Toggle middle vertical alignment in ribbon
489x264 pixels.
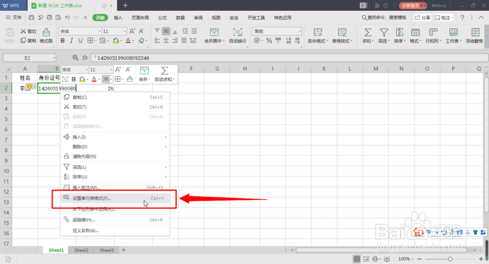166,31
